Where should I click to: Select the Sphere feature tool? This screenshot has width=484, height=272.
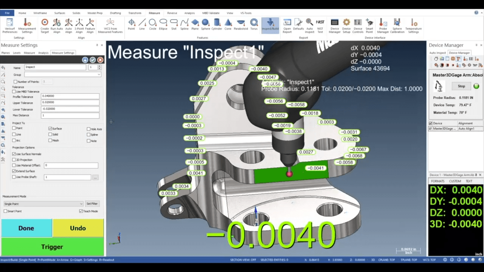point(205,25)
